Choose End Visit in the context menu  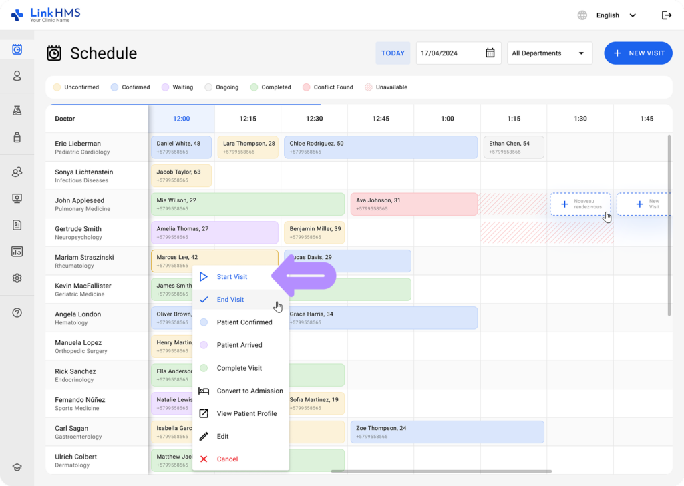coord(240,300)
